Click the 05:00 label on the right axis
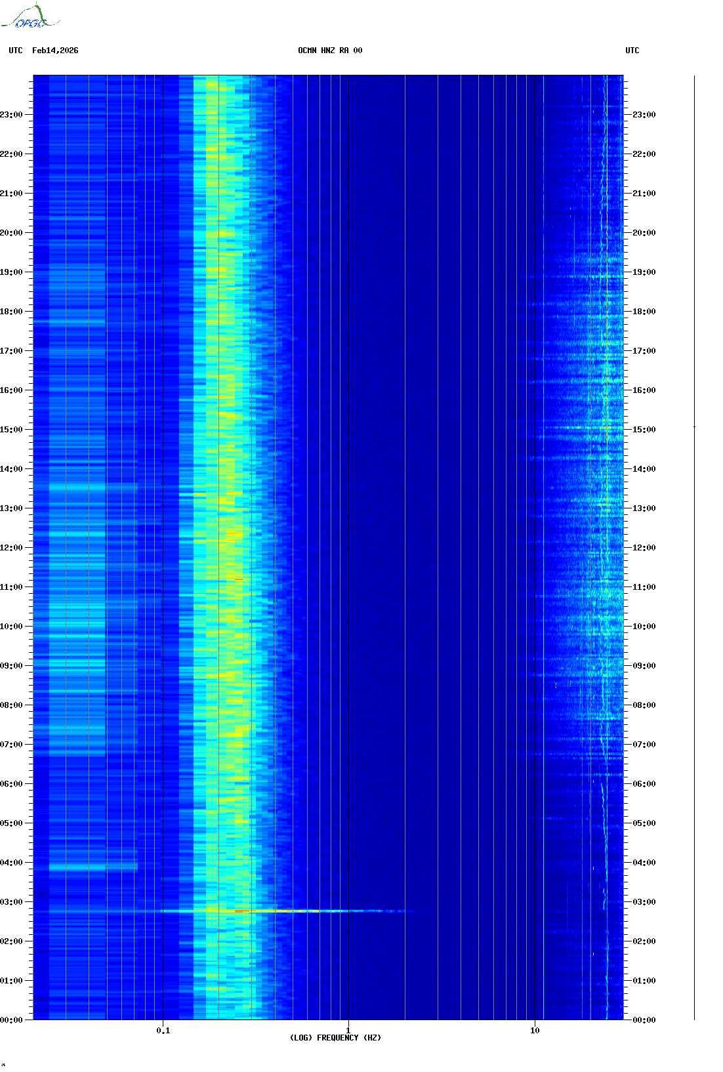723x1072 pixels. [x=644, y=823]
